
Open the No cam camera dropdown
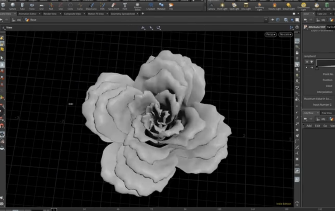pyautogui.click(x=285, y=35)
